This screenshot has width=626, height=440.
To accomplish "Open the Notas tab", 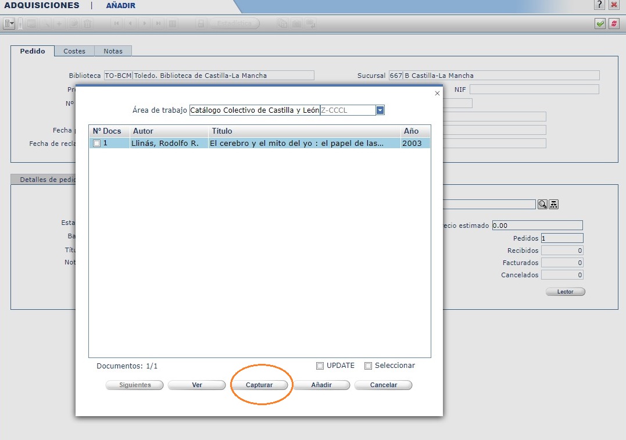I will (x=113, y=51).
